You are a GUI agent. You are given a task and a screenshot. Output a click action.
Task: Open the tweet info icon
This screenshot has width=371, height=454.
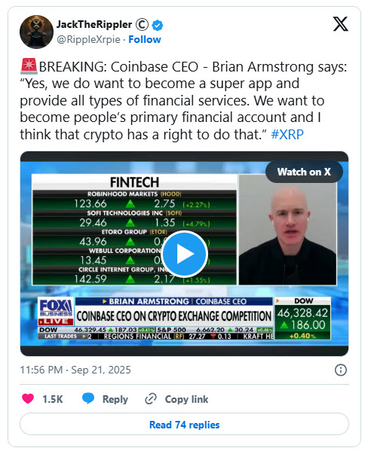[341, 370]
